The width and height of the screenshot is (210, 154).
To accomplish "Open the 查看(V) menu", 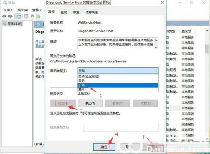I will point(37,10).
